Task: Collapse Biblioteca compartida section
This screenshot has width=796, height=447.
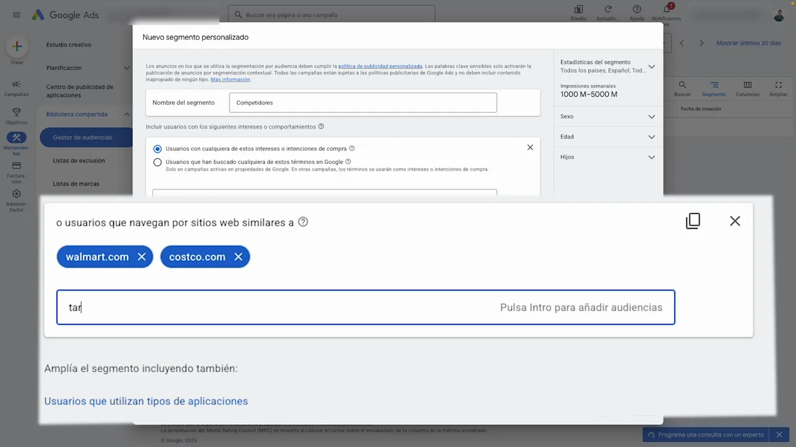Action: 126,114
